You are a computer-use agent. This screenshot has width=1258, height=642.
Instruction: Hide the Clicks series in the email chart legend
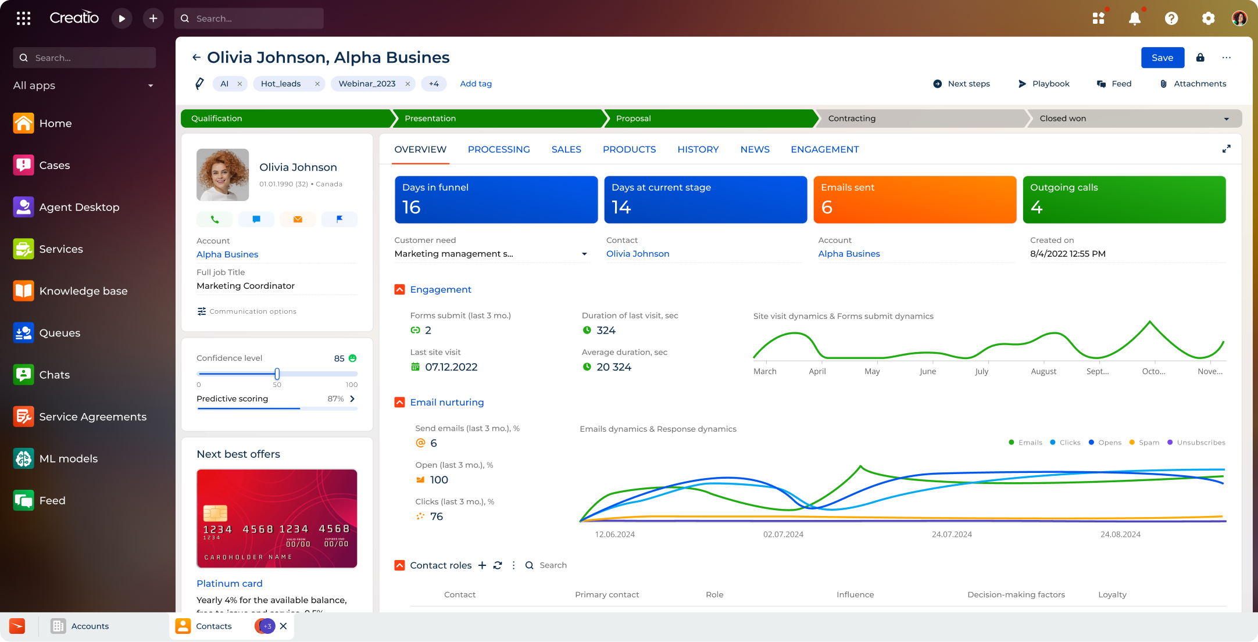1064,442
